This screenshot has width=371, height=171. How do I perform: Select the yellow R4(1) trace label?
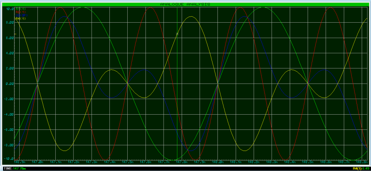pyautogui.click(x=20, y=19)
